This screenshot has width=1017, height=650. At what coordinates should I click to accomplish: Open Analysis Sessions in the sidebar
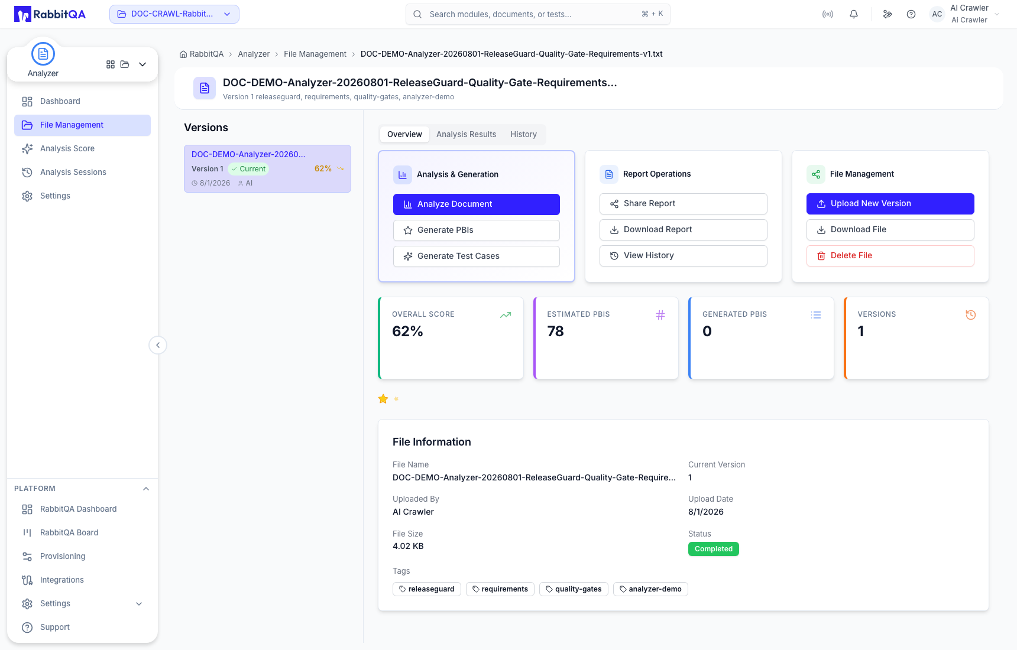(82, 173)
